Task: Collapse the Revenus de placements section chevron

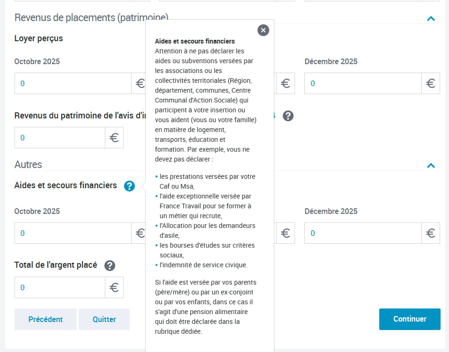Action: click(431, 19)
